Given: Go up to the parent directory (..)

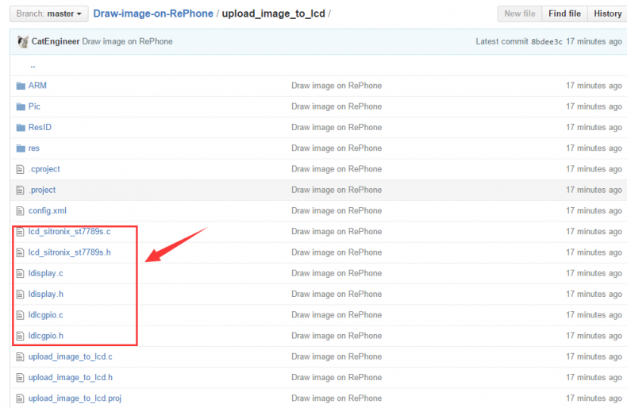Looking at the screenshot, I should (33, 66).
